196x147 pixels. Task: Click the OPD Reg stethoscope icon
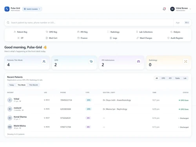[x=47, y=32]
